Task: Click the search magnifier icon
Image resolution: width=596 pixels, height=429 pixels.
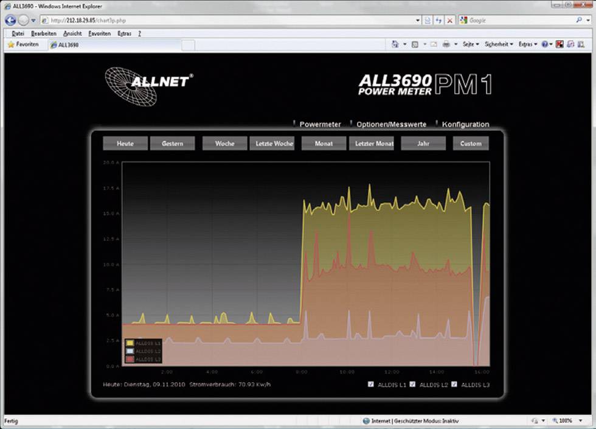Action: click(x=579, y=19)
